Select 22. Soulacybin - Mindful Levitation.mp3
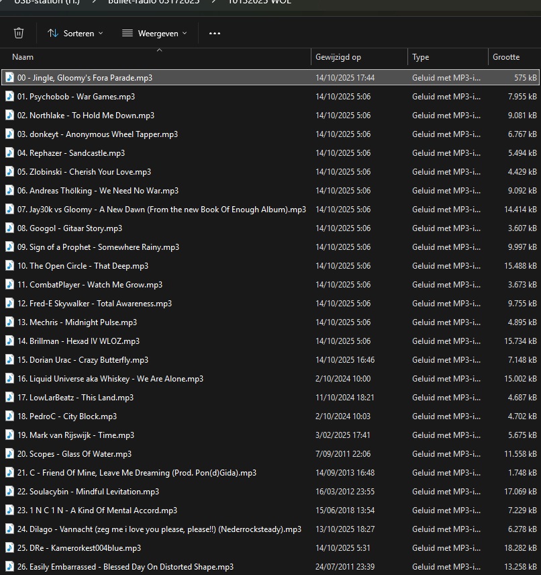This screenshot has height=575, width=541. 88,492
